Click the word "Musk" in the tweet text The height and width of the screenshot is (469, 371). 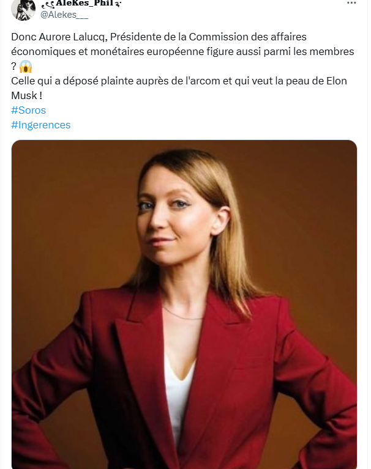(x=23, y=95)
